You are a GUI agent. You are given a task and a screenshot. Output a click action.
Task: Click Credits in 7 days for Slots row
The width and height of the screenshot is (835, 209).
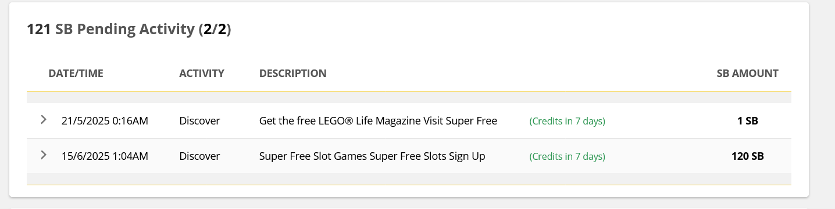click(x=567, y=157)
